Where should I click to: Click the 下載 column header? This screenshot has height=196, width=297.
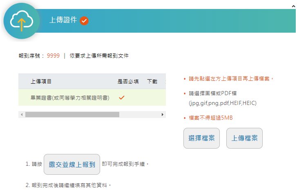152,82
